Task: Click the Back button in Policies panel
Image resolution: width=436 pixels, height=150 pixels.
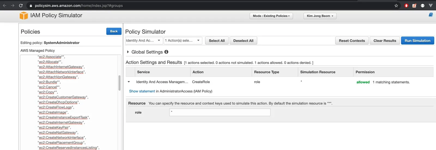Action: click(x=114, y=32)
